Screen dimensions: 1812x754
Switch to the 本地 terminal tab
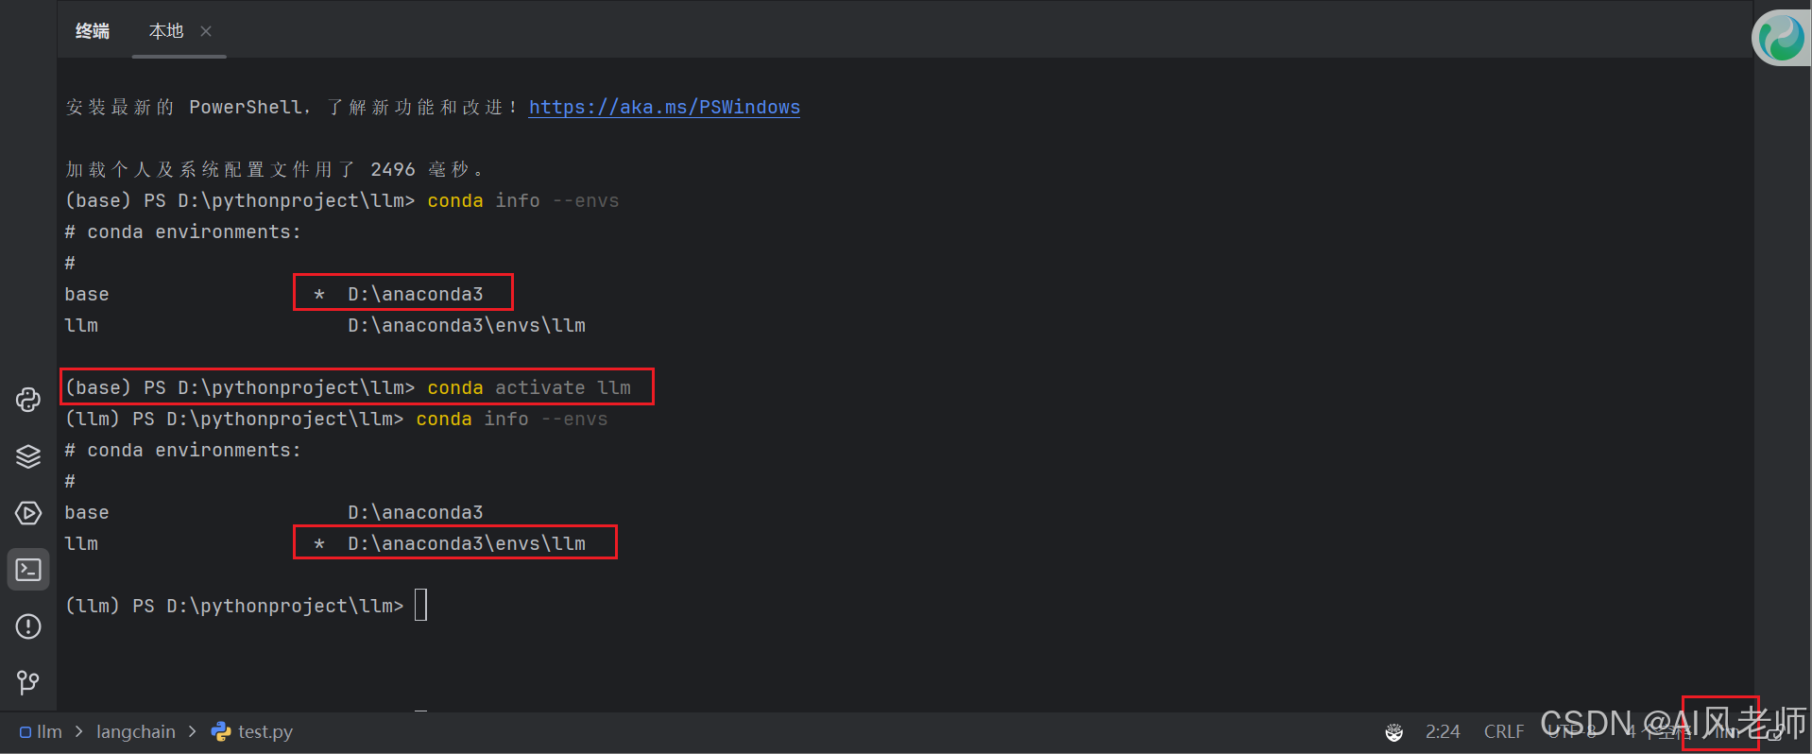click(x=166, y=30)
